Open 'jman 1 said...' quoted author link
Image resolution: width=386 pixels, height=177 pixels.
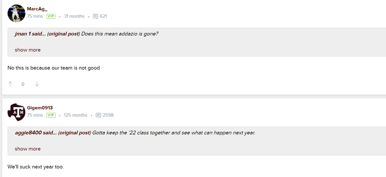tap(30, 34)
